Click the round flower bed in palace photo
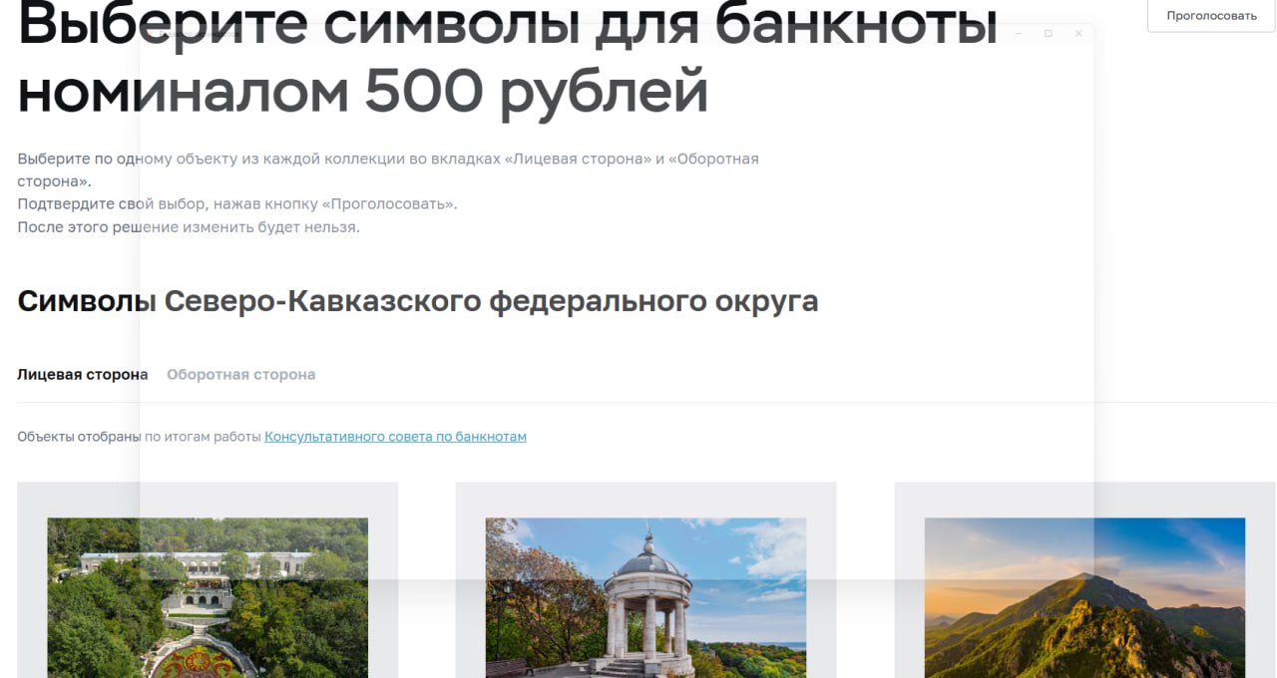The image size is (1277, 678). tap(196, 662)
